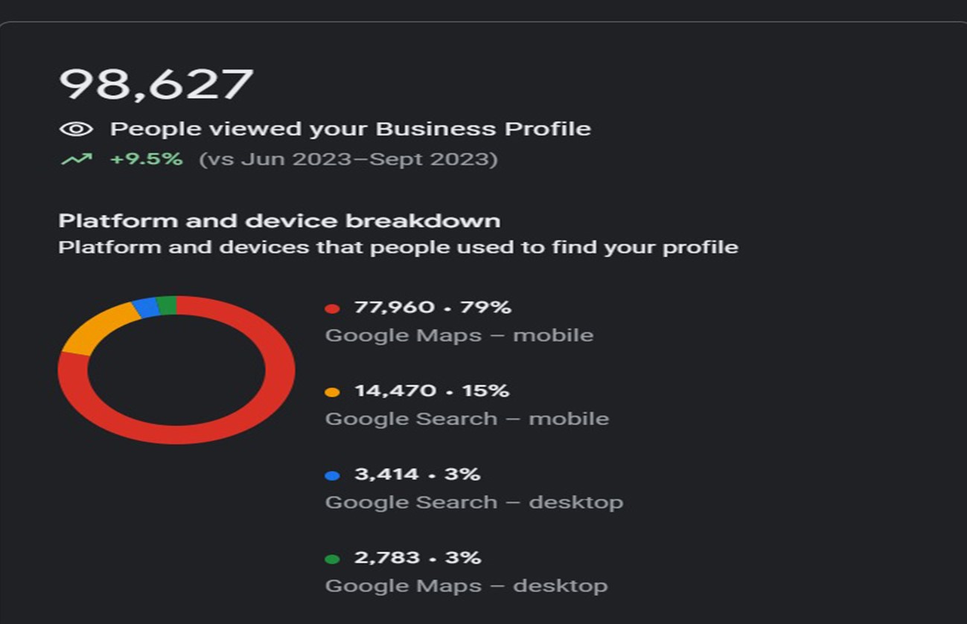Click the orange legend dot for Search mobile
967x624 pixels.
[x=332, y=392]
